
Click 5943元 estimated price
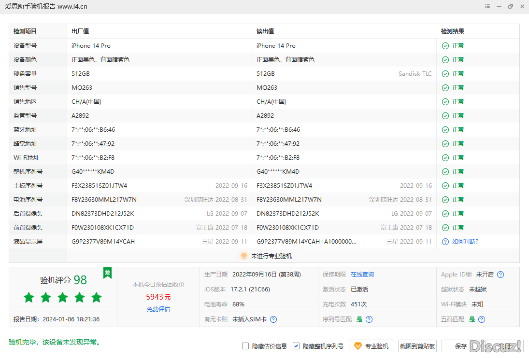point(158,297)
